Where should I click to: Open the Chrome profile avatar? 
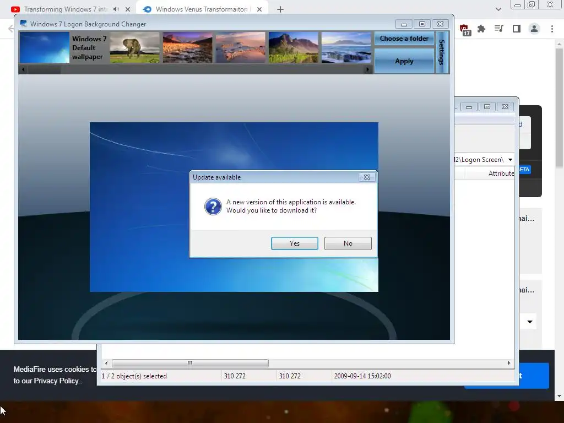[x=534, y=29]
